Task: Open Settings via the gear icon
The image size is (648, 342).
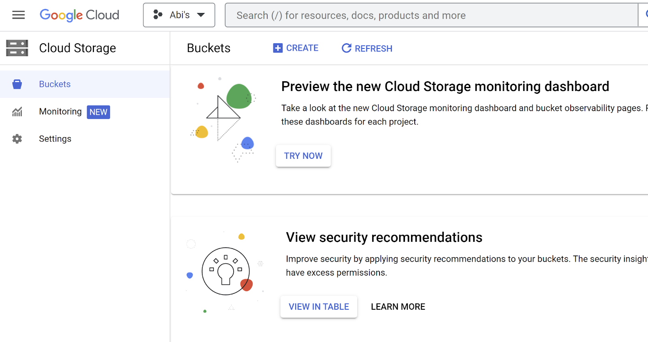Action: click(x=17, y=138)
